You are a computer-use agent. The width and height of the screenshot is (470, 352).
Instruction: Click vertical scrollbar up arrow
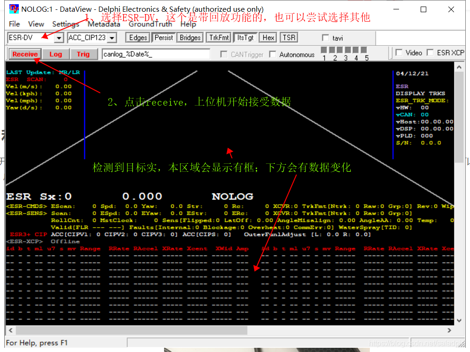point(459,67)
